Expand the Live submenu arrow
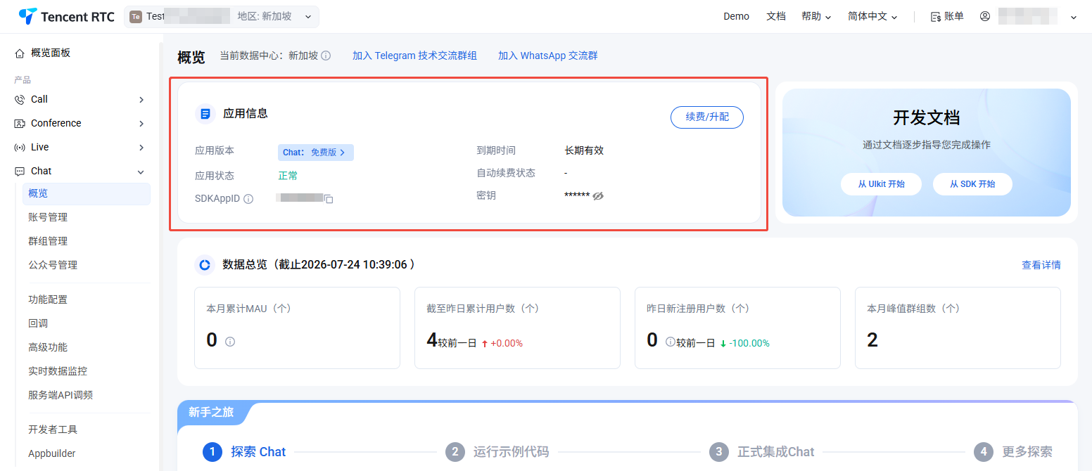The image size is (1092, 471). pyautogui.click(x=141, y=148)
